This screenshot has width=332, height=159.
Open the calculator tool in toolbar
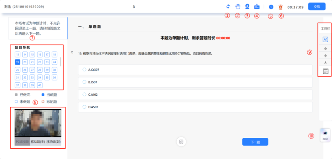pyautogui.click(x=326, y=71)
